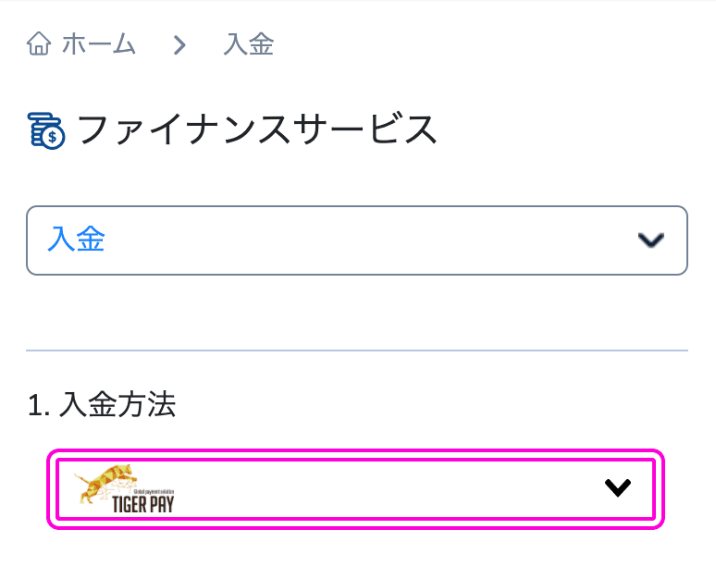Click the Global payment solution tagline
716x566 pixels.
click(154, 492)
